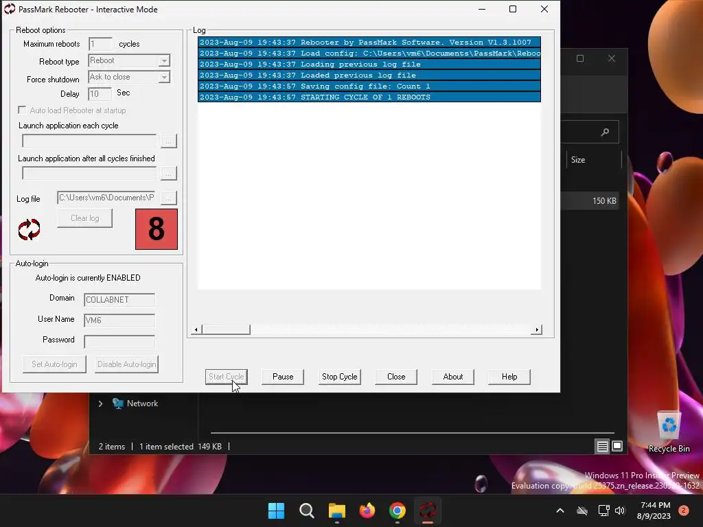Toggle Auto load Rebooter at startup checkbox
The width and height of the screenshot is (703, 527).
click(22, 110)
